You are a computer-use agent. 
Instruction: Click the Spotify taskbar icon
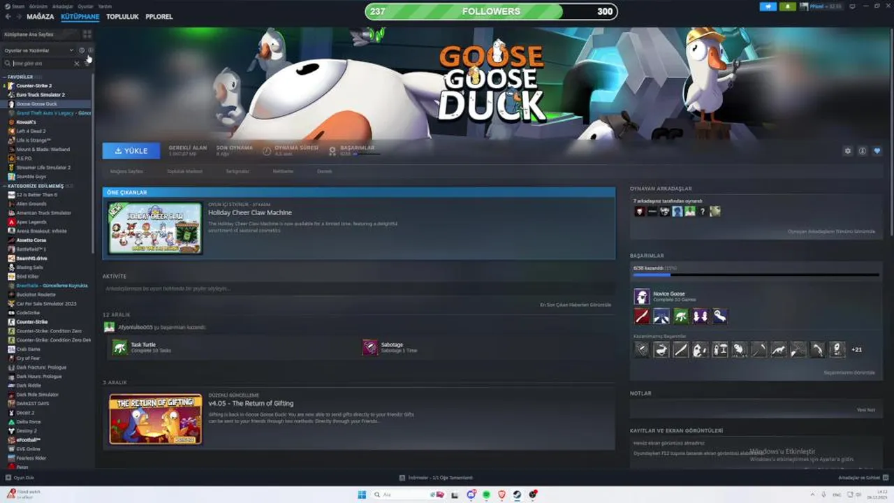pos(486,495)
